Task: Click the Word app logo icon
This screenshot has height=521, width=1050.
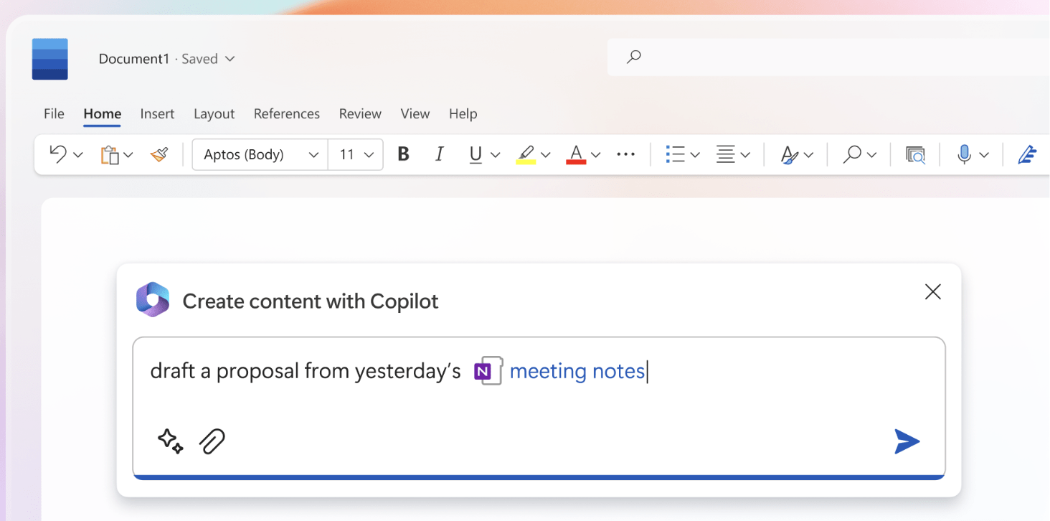Action: click(50, 59)
